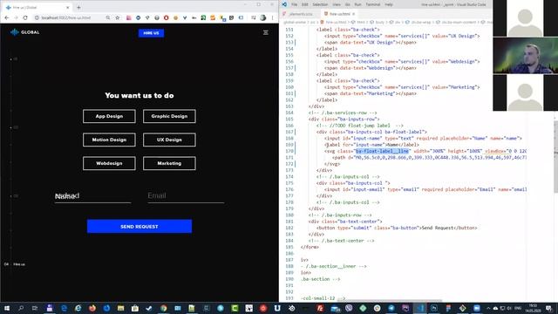Image resolution: width=558 pixels, height=314 pixels.
Task: Click the red Opera-style extension icon
Action: (167, 17)
